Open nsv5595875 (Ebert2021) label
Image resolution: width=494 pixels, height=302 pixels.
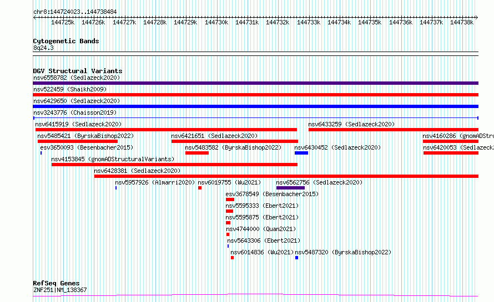[x=262, y=217]
